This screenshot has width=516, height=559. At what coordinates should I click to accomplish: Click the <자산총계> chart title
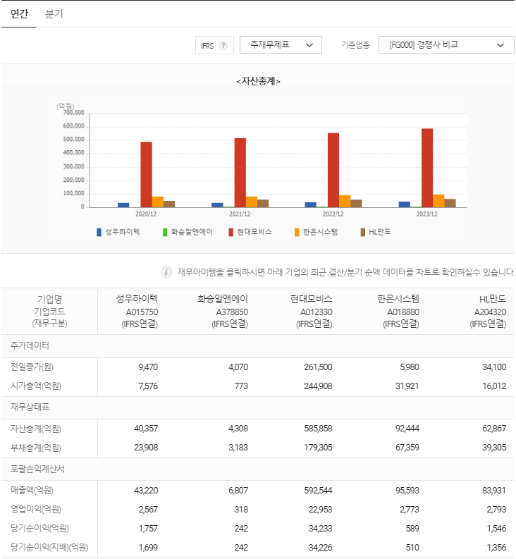(x=258, y=81)
